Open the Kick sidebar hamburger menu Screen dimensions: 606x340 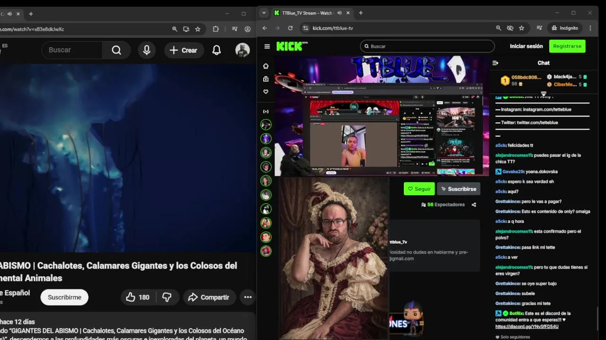click(267, 46)
